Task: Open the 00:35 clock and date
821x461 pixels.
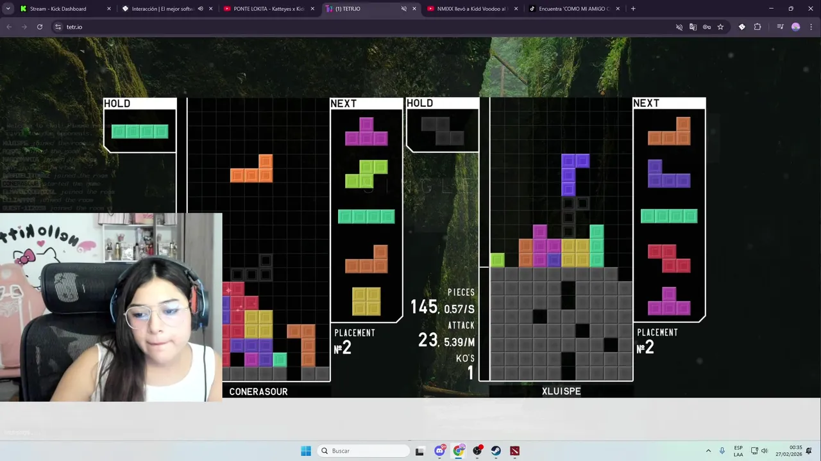Action: coord(788,451)
